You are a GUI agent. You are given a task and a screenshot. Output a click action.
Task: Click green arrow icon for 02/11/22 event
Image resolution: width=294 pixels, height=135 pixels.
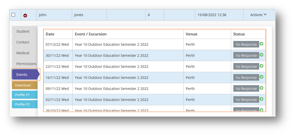pyautogui.click(x=262, y=99)
